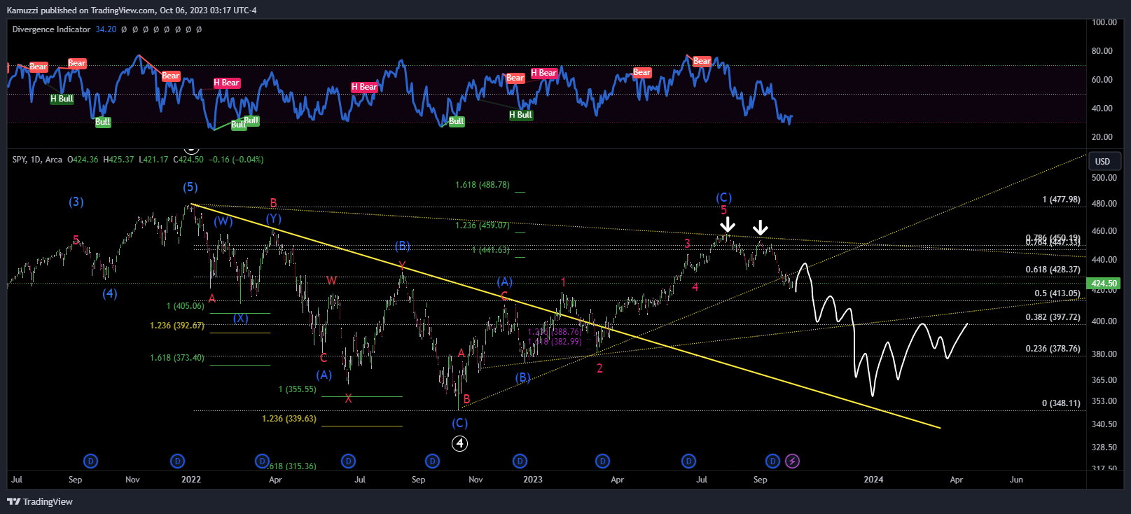This screenshot has height=514, width=1131.
Task: Click the 0.382 (397.72) retracement label
Action: [1053, 317]
